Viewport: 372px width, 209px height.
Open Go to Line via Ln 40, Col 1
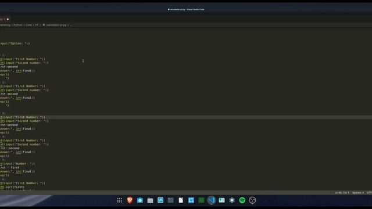click(342, 193)
